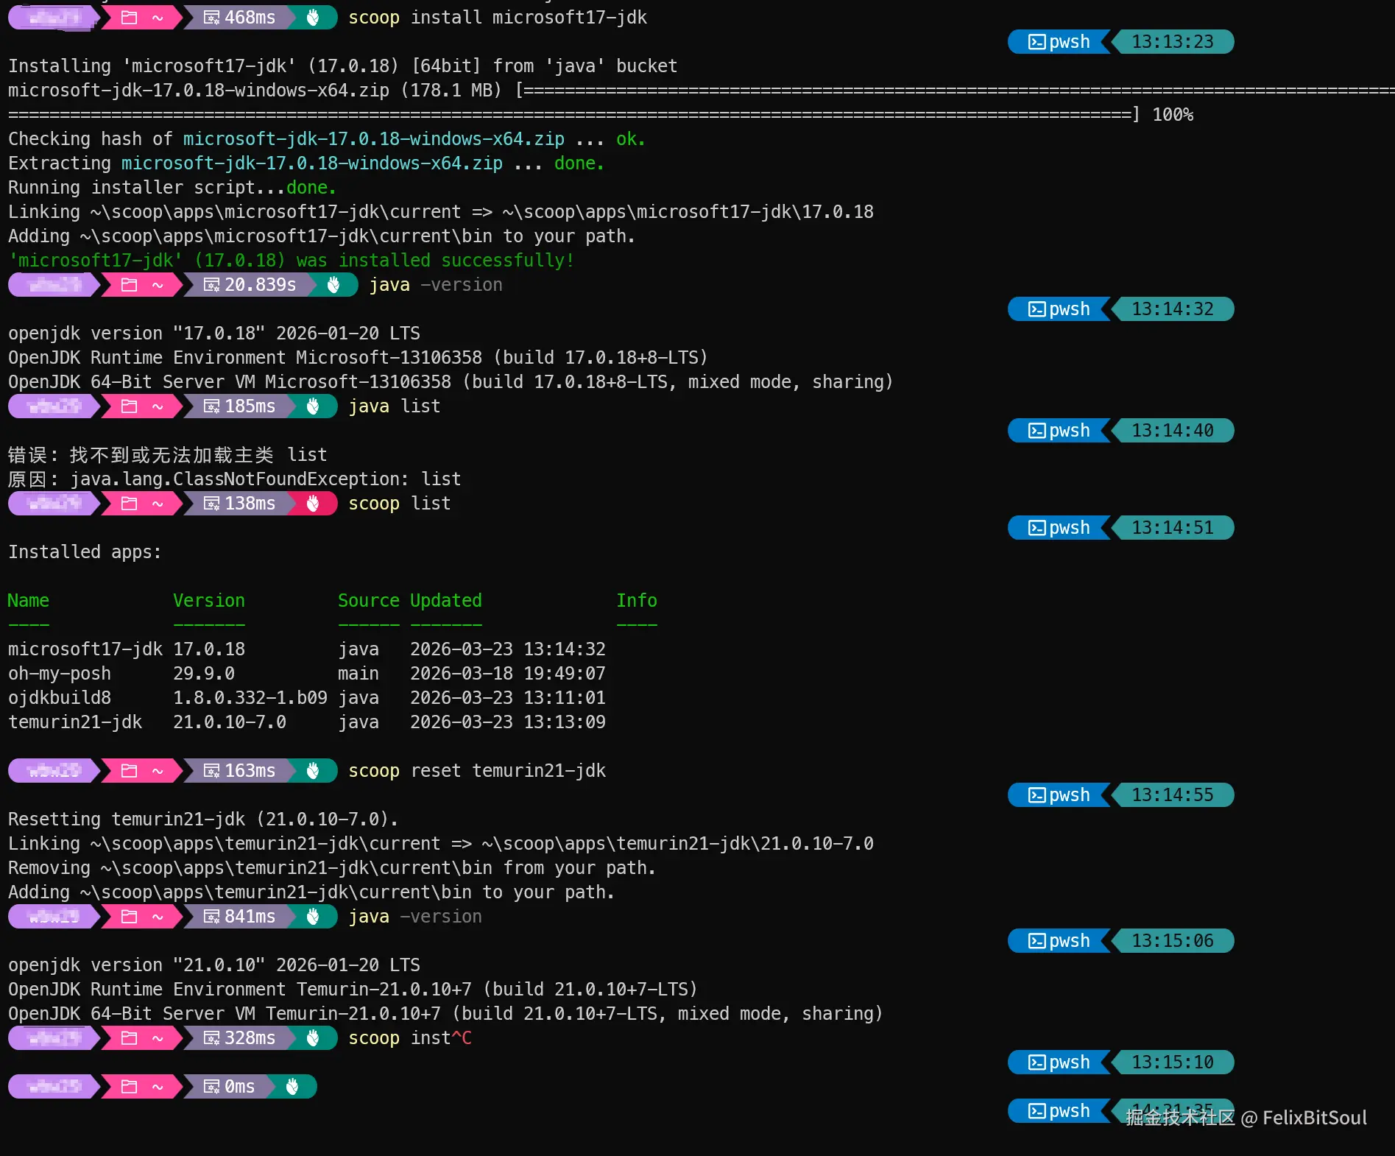Click the pwsh terminal icon beside 13:15:10
1395x1156 pixels.
(1036, 1062)
